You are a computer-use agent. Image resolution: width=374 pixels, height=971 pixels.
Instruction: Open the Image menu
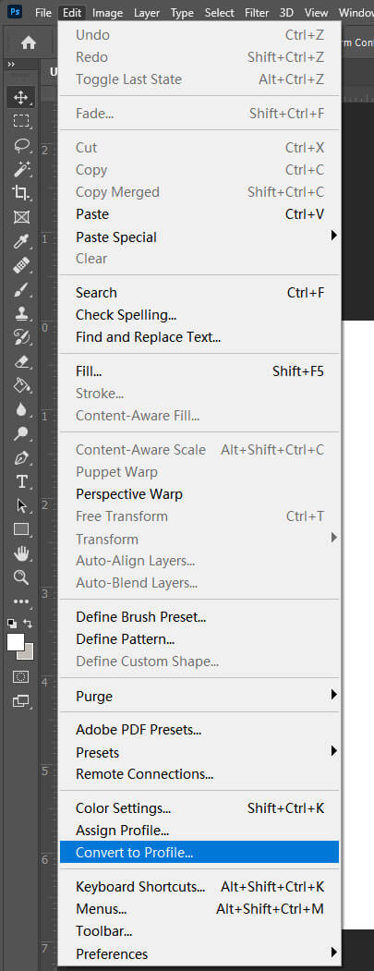click(x=108, y=12)
